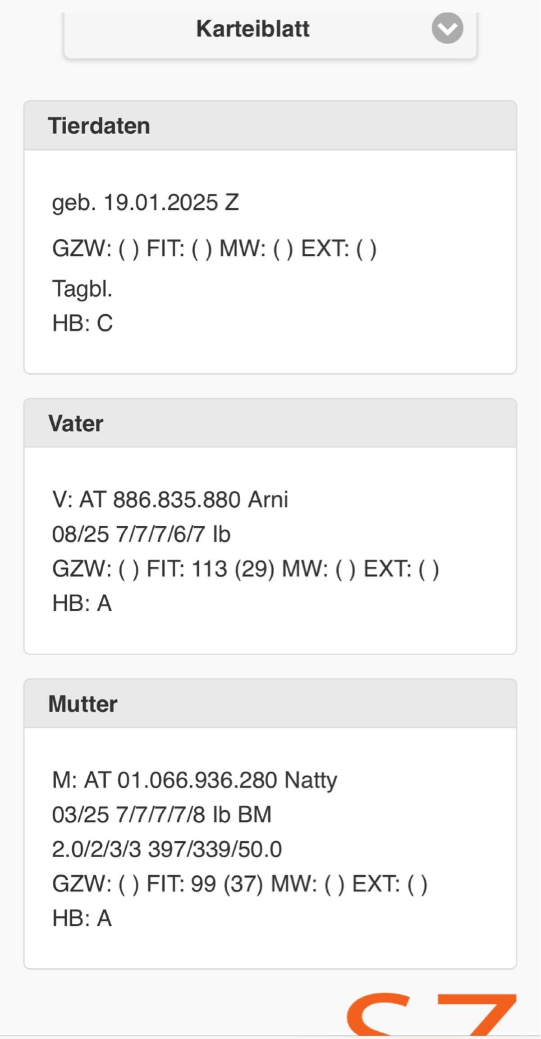The image size is (541, 1039).
Task: Click HB: A in the Mutter panel
Action: [82, 918]
